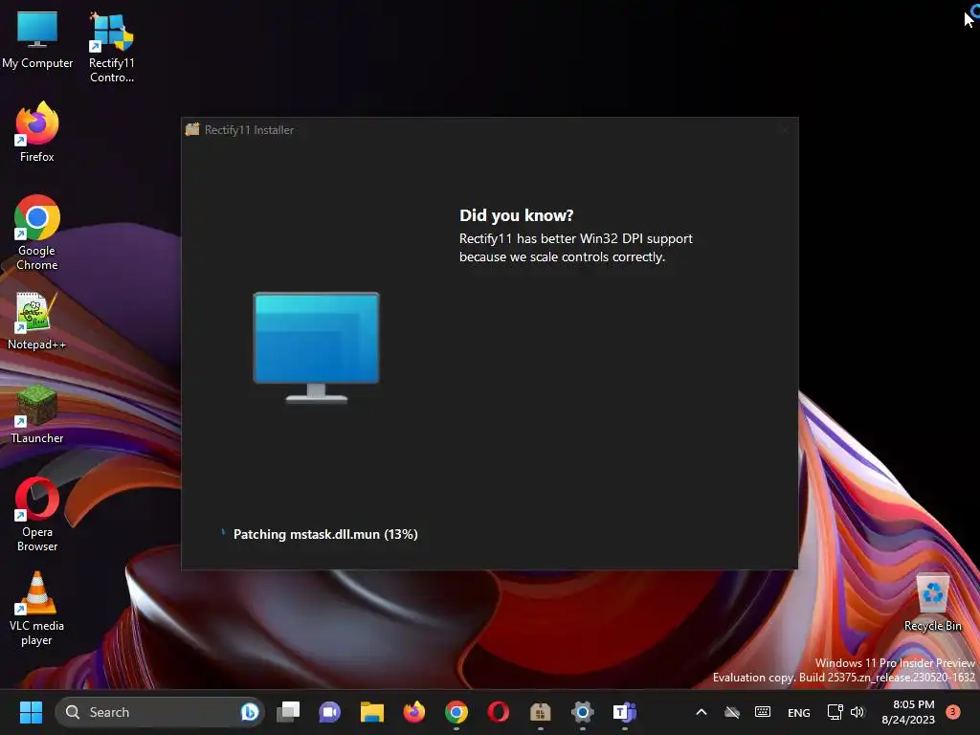Image resolution: width=980 pixels, height=735 pixels.
Task: Launch Opera from the taskbar
Action: coord(498,712)
